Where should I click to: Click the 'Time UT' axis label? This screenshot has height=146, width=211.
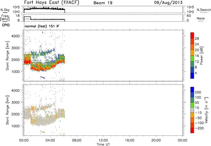point(103,144)
